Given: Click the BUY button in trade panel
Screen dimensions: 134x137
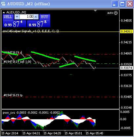Looking at the screenshot, I should [x=45, y=17].
